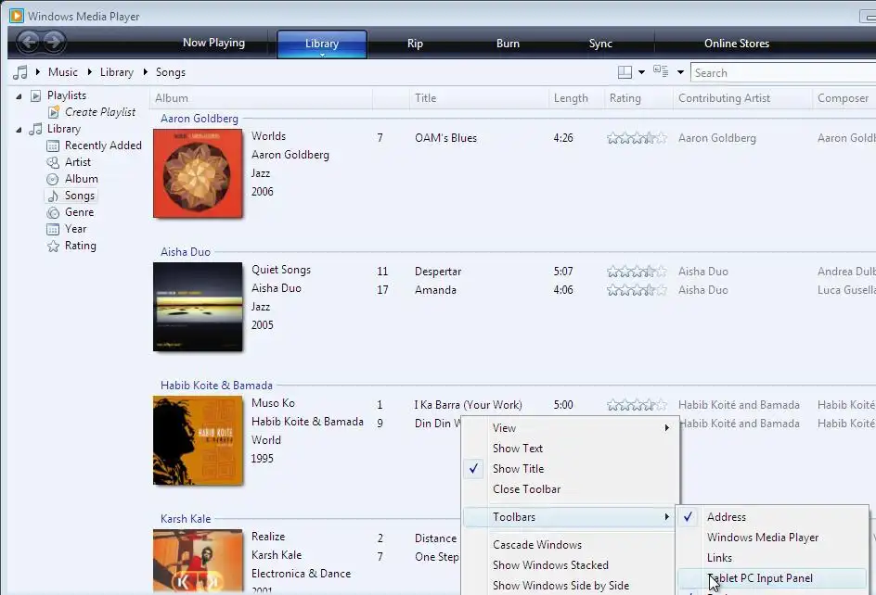Expand the arrow before Music breadcrumb
Viewport: 876px width, 595px height.
click(x=38, y=71)
